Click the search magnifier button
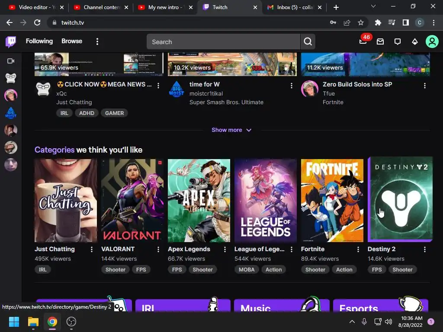The height and width of the screenshot is (332, 443). [308, 42]
